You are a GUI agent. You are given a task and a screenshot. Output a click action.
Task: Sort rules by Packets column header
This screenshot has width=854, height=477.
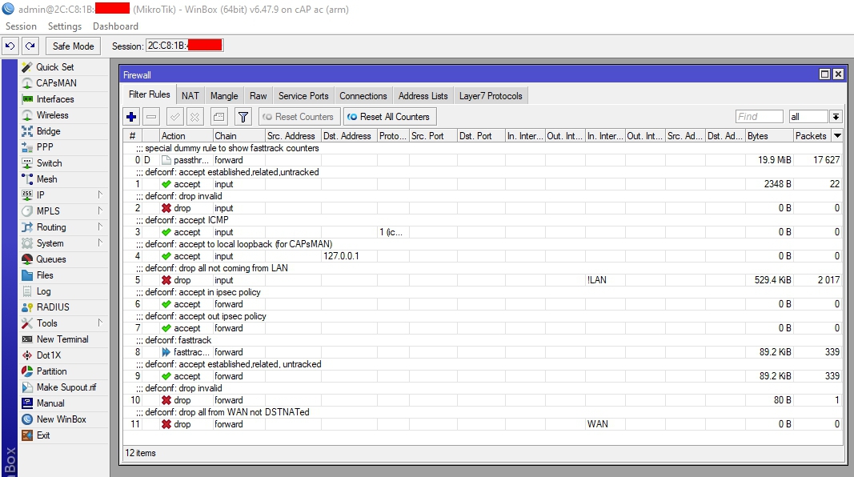pyautogui.click(x=812, y=135)
